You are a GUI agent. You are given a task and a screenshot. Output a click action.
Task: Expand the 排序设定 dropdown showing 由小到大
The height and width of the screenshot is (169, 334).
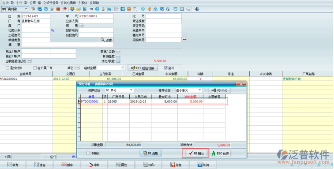point(188,90)
